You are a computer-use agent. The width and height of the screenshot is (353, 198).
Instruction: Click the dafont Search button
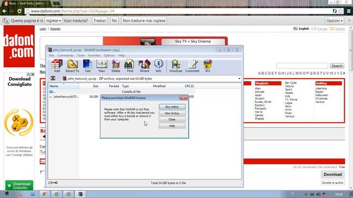[x=337, y=66]
